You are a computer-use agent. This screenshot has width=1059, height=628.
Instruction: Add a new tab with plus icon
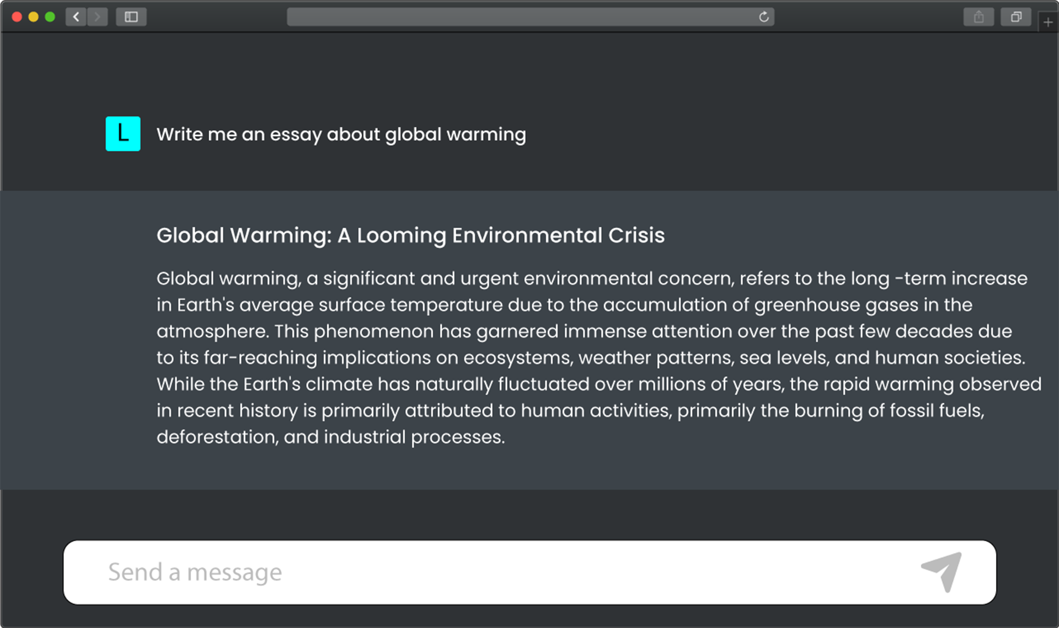1048,23
